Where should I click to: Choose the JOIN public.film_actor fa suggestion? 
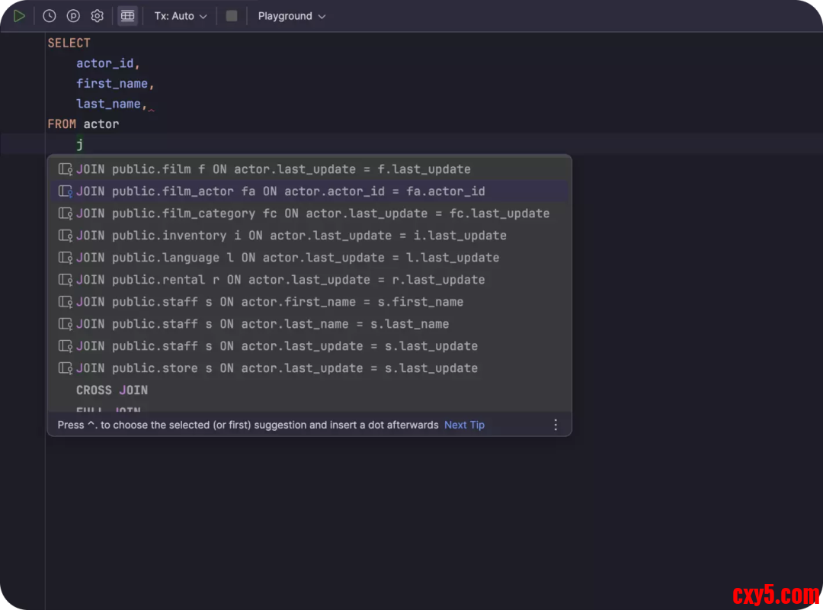(x=280, y=191)
